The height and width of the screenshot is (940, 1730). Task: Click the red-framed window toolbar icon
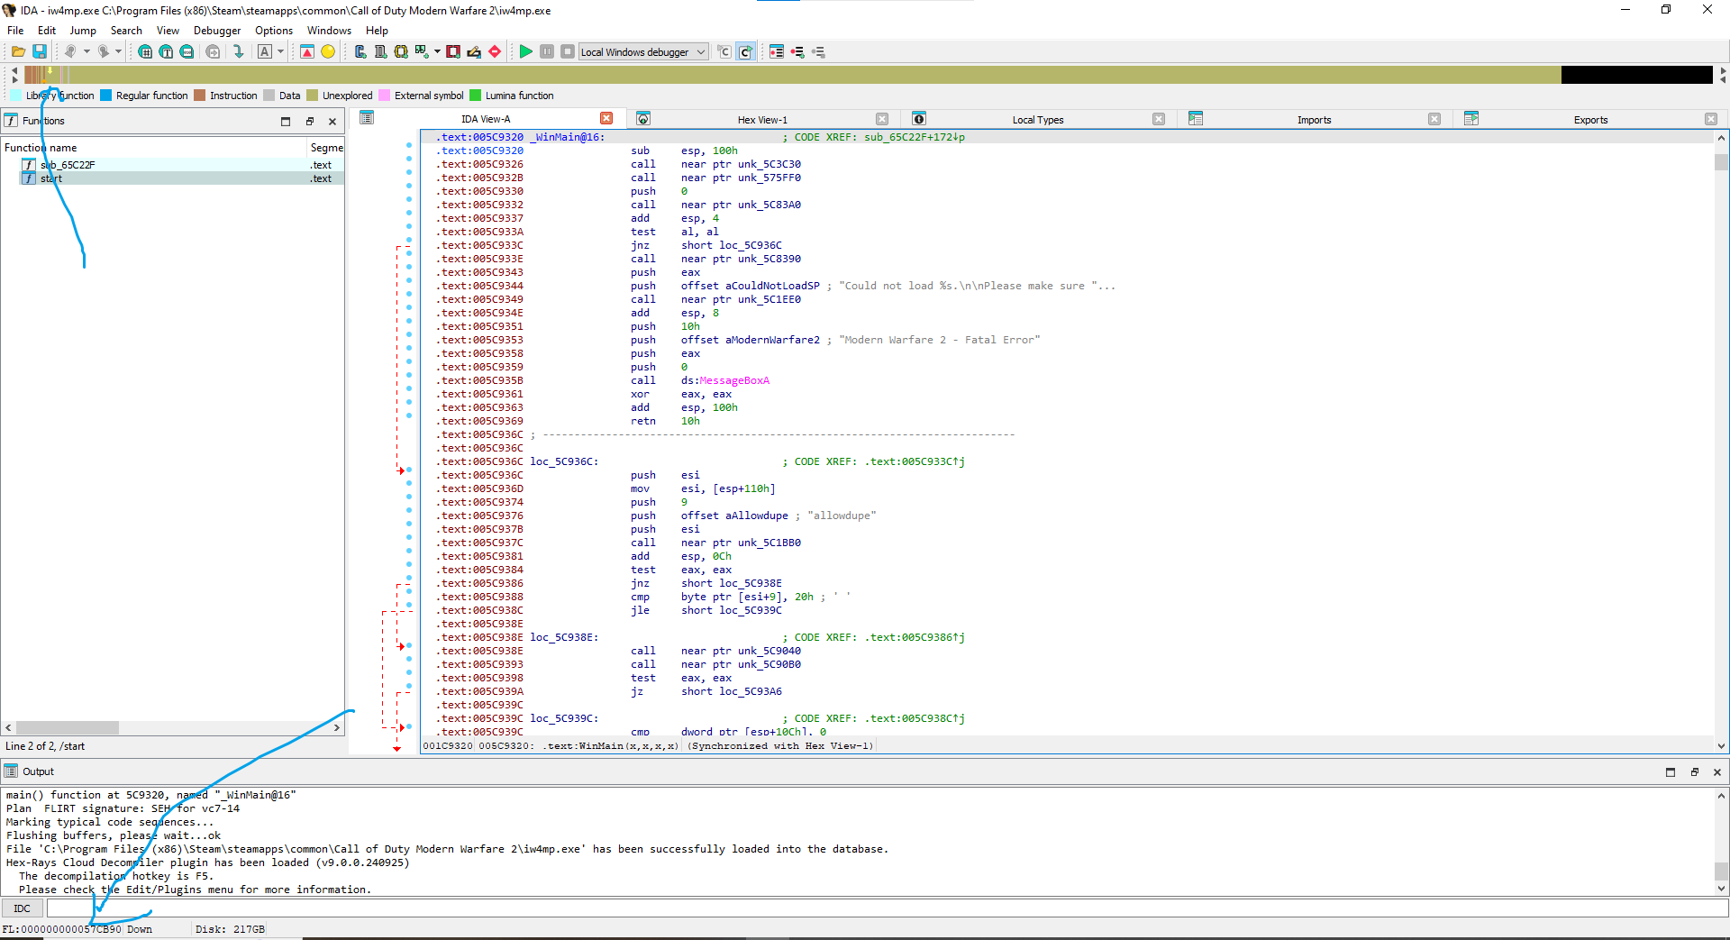click(453, 51)
